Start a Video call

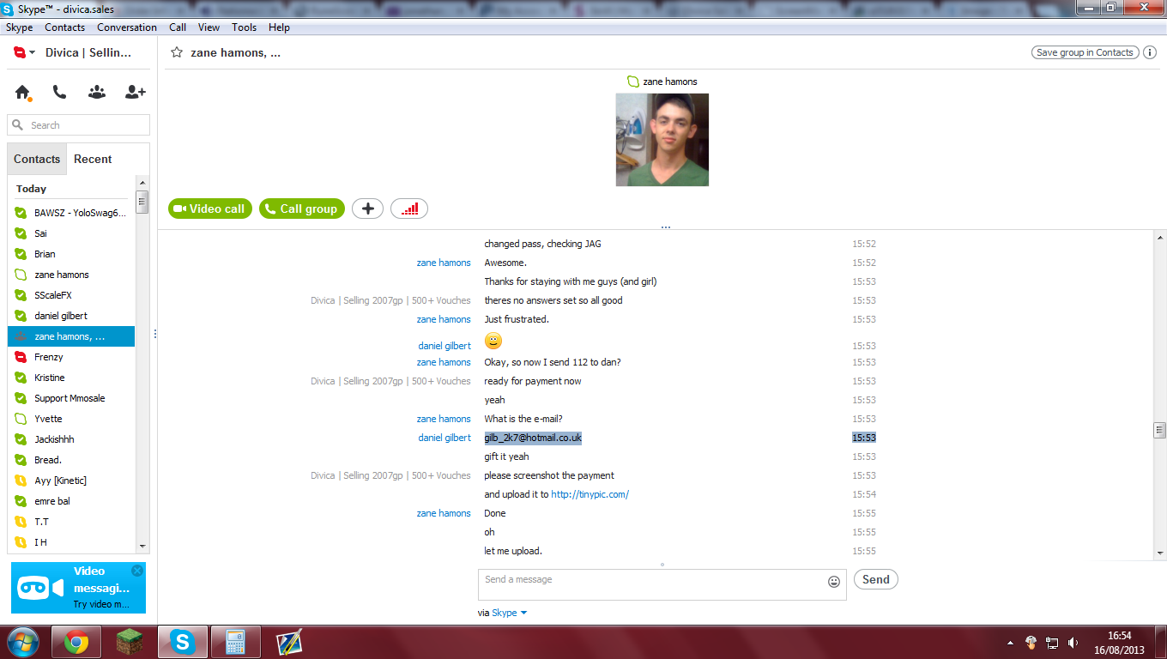pos(210,209)
